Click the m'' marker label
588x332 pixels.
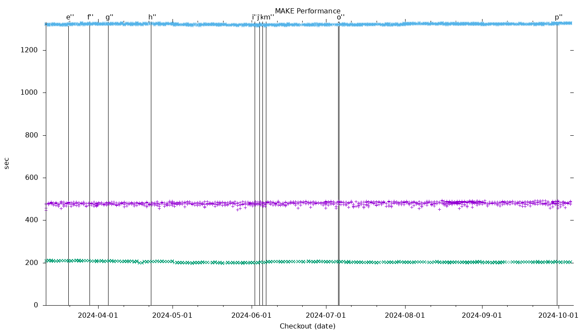270,17
